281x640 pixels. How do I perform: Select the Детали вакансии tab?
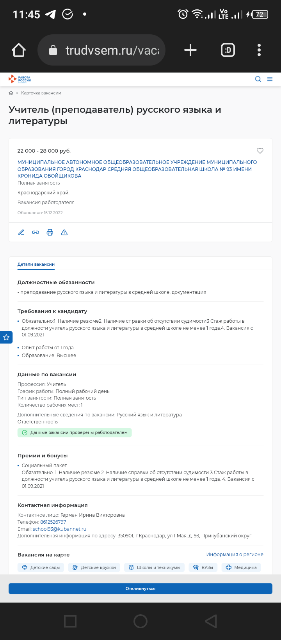(36, 264)
